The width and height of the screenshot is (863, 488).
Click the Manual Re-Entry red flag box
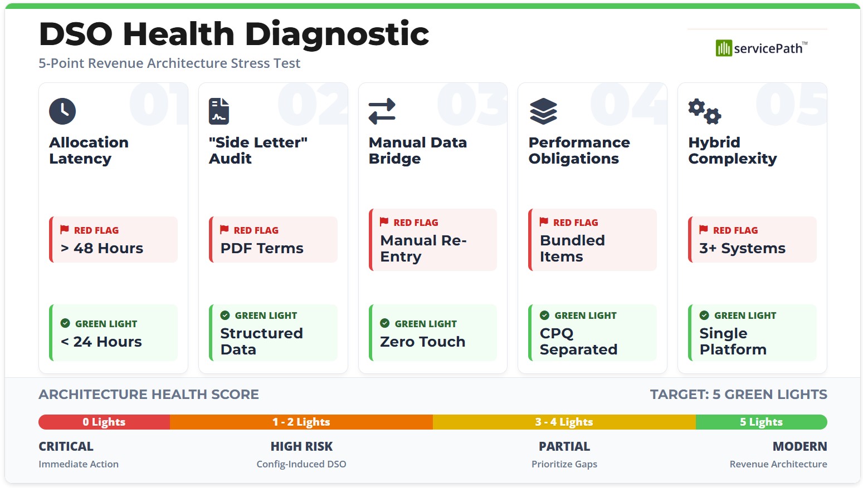[x=433, y=240]
